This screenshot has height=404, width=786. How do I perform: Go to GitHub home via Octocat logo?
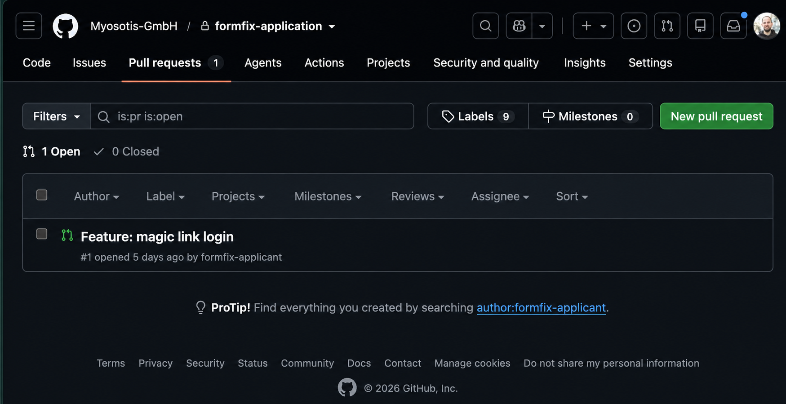(66, 26)
